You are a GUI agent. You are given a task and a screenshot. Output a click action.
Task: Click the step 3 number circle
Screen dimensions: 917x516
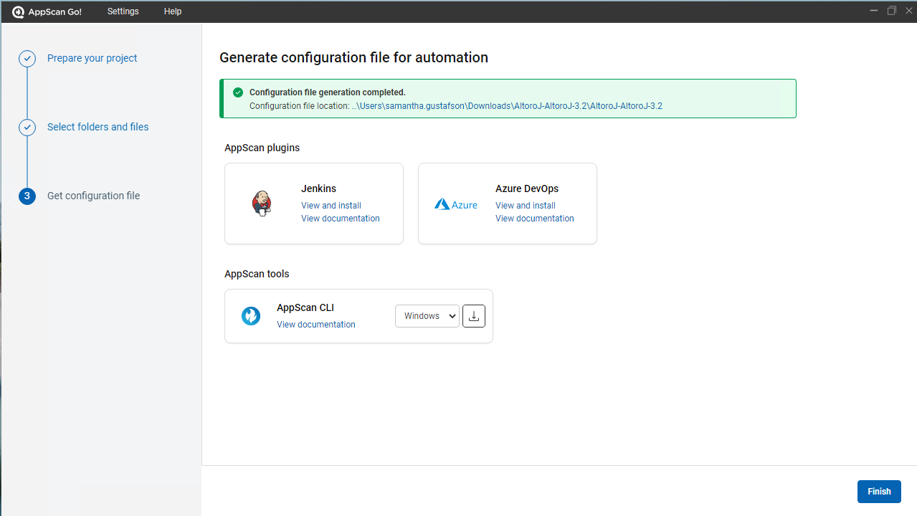coord(27,196)
